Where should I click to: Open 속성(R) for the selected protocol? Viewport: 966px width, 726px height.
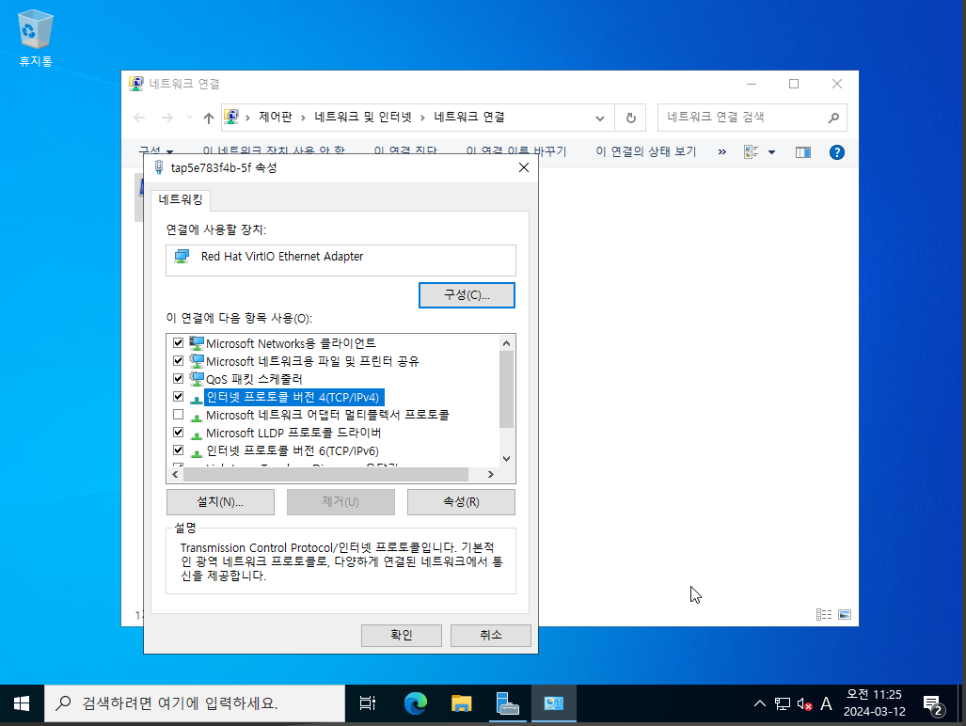(x=461, y=502)
